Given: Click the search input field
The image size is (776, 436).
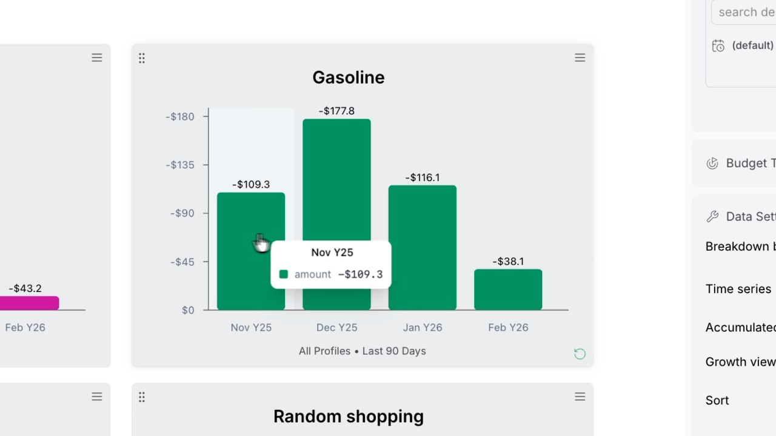Looking at the screenshot, I should coord(743,12).
